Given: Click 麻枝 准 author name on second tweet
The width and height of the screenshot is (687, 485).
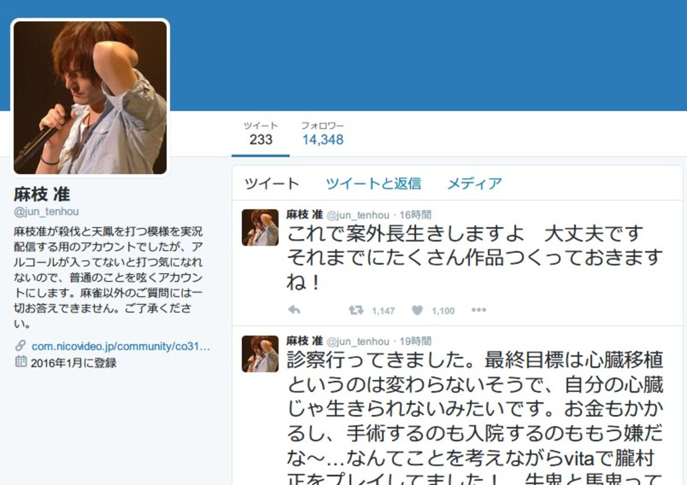Looking at the screenshot, I should pos(305,341).
